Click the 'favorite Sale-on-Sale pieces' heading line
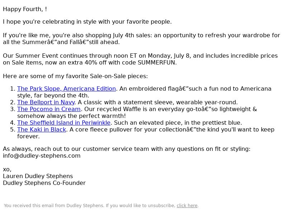Image resolution: width=287 pixels, height=215 pixels. (x=75, y=76)
